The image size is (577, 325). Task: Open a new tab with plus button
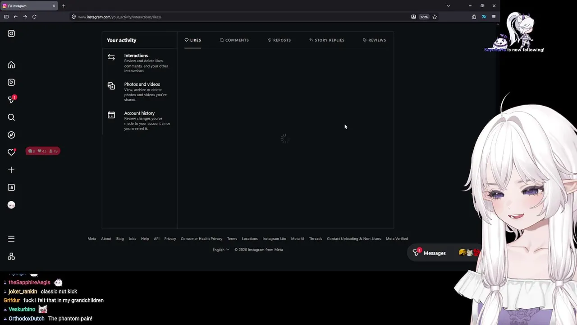[64, 6]
